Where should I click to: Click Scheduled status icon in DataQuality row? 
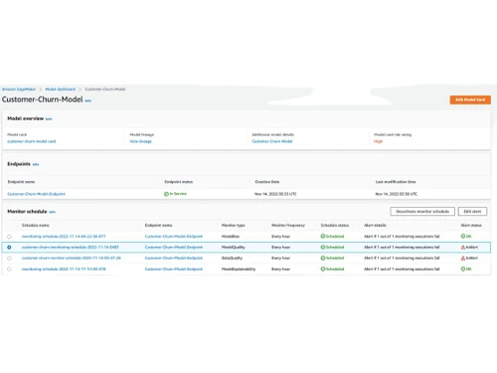(323, 259)
